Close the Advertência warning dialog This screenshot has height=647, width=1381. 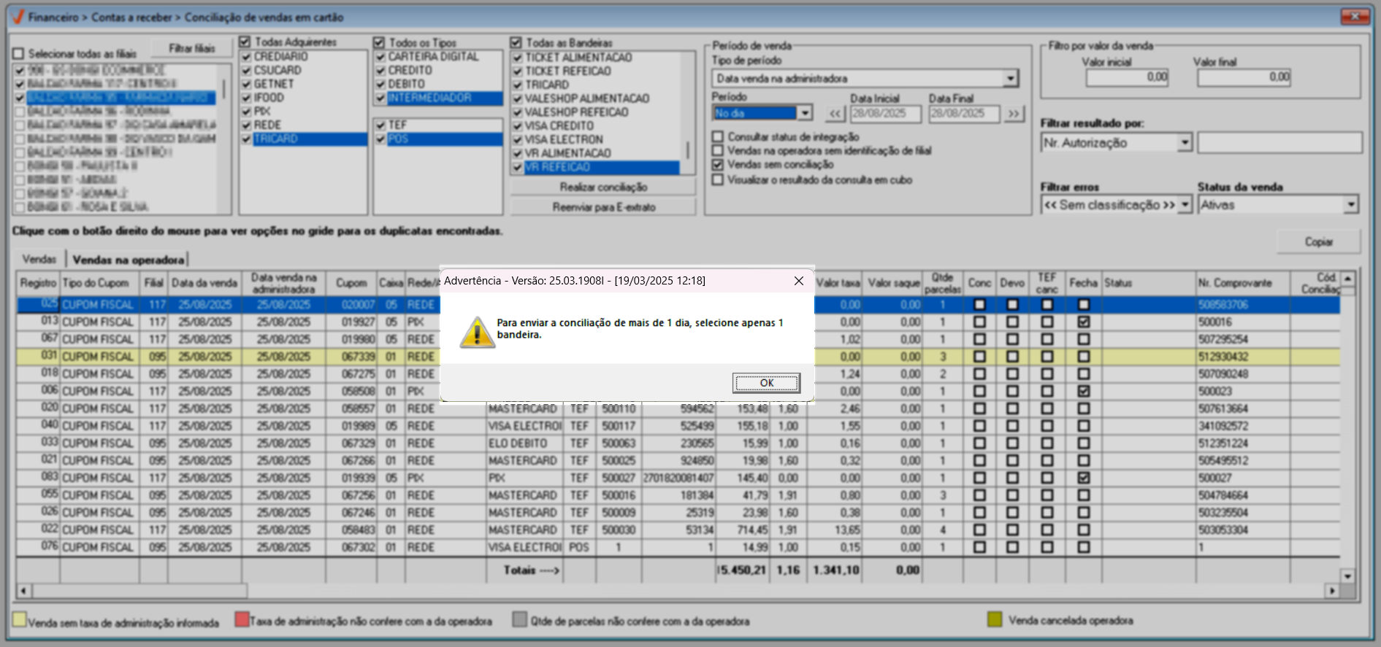point(799,281)
